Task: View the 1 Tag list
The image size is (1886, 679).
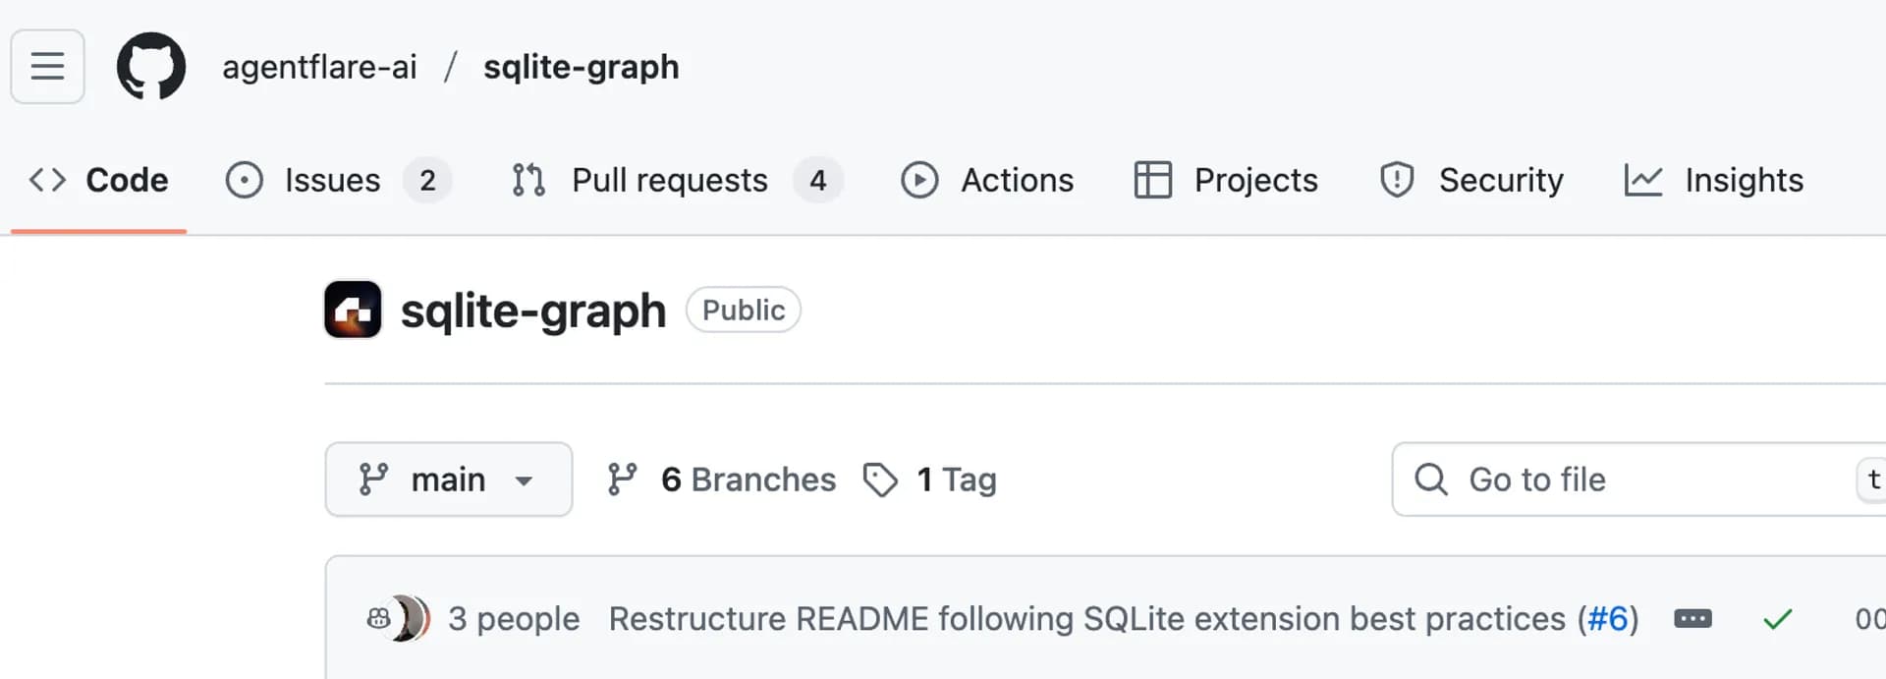Action: pos(929,480)
